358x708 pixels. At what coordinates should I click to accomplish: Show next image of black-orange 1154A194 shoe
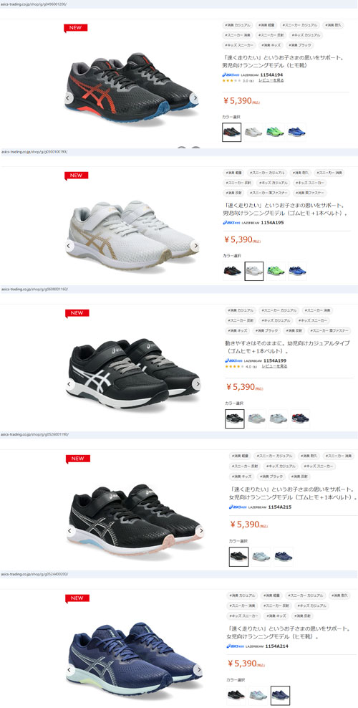pos(194,97)
